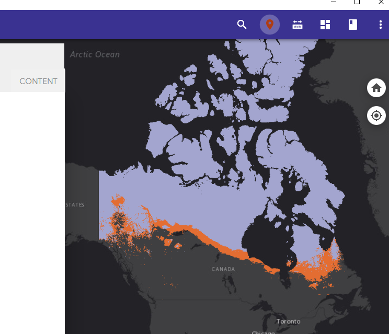Click the Arctic Ocean map label

[95, 54]
